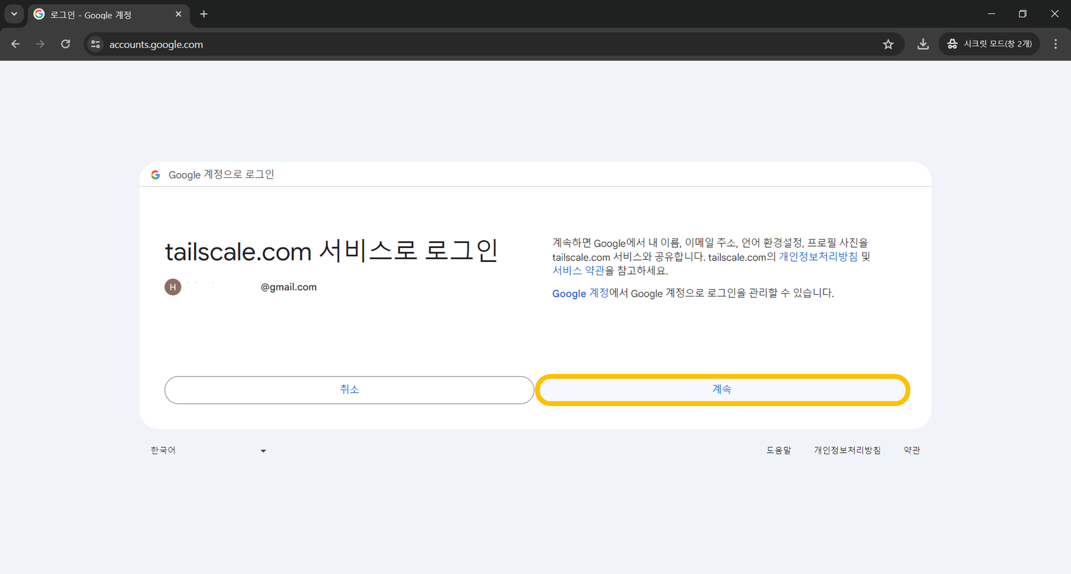Click the Google 계정으로 로그인 header text
Viewport: 1071px width, 574px height.
[221, 175]
